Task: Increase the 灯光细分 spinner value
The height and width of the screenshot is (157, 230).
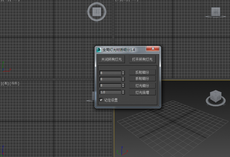Action: pyautogui.click(x=123, y=84)
